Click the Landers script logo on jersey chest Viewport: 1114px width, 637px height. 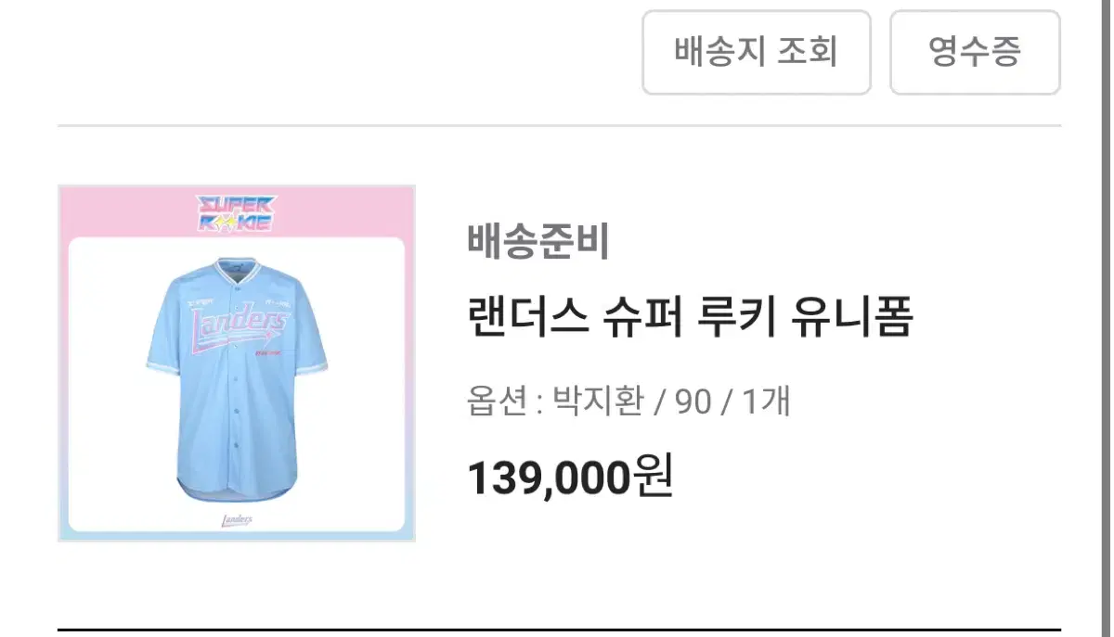(239, 328)
